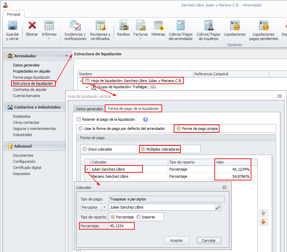Open the Perceptor type dropdown
This screenshot has height=252, width=287.
tap(104, 207)
